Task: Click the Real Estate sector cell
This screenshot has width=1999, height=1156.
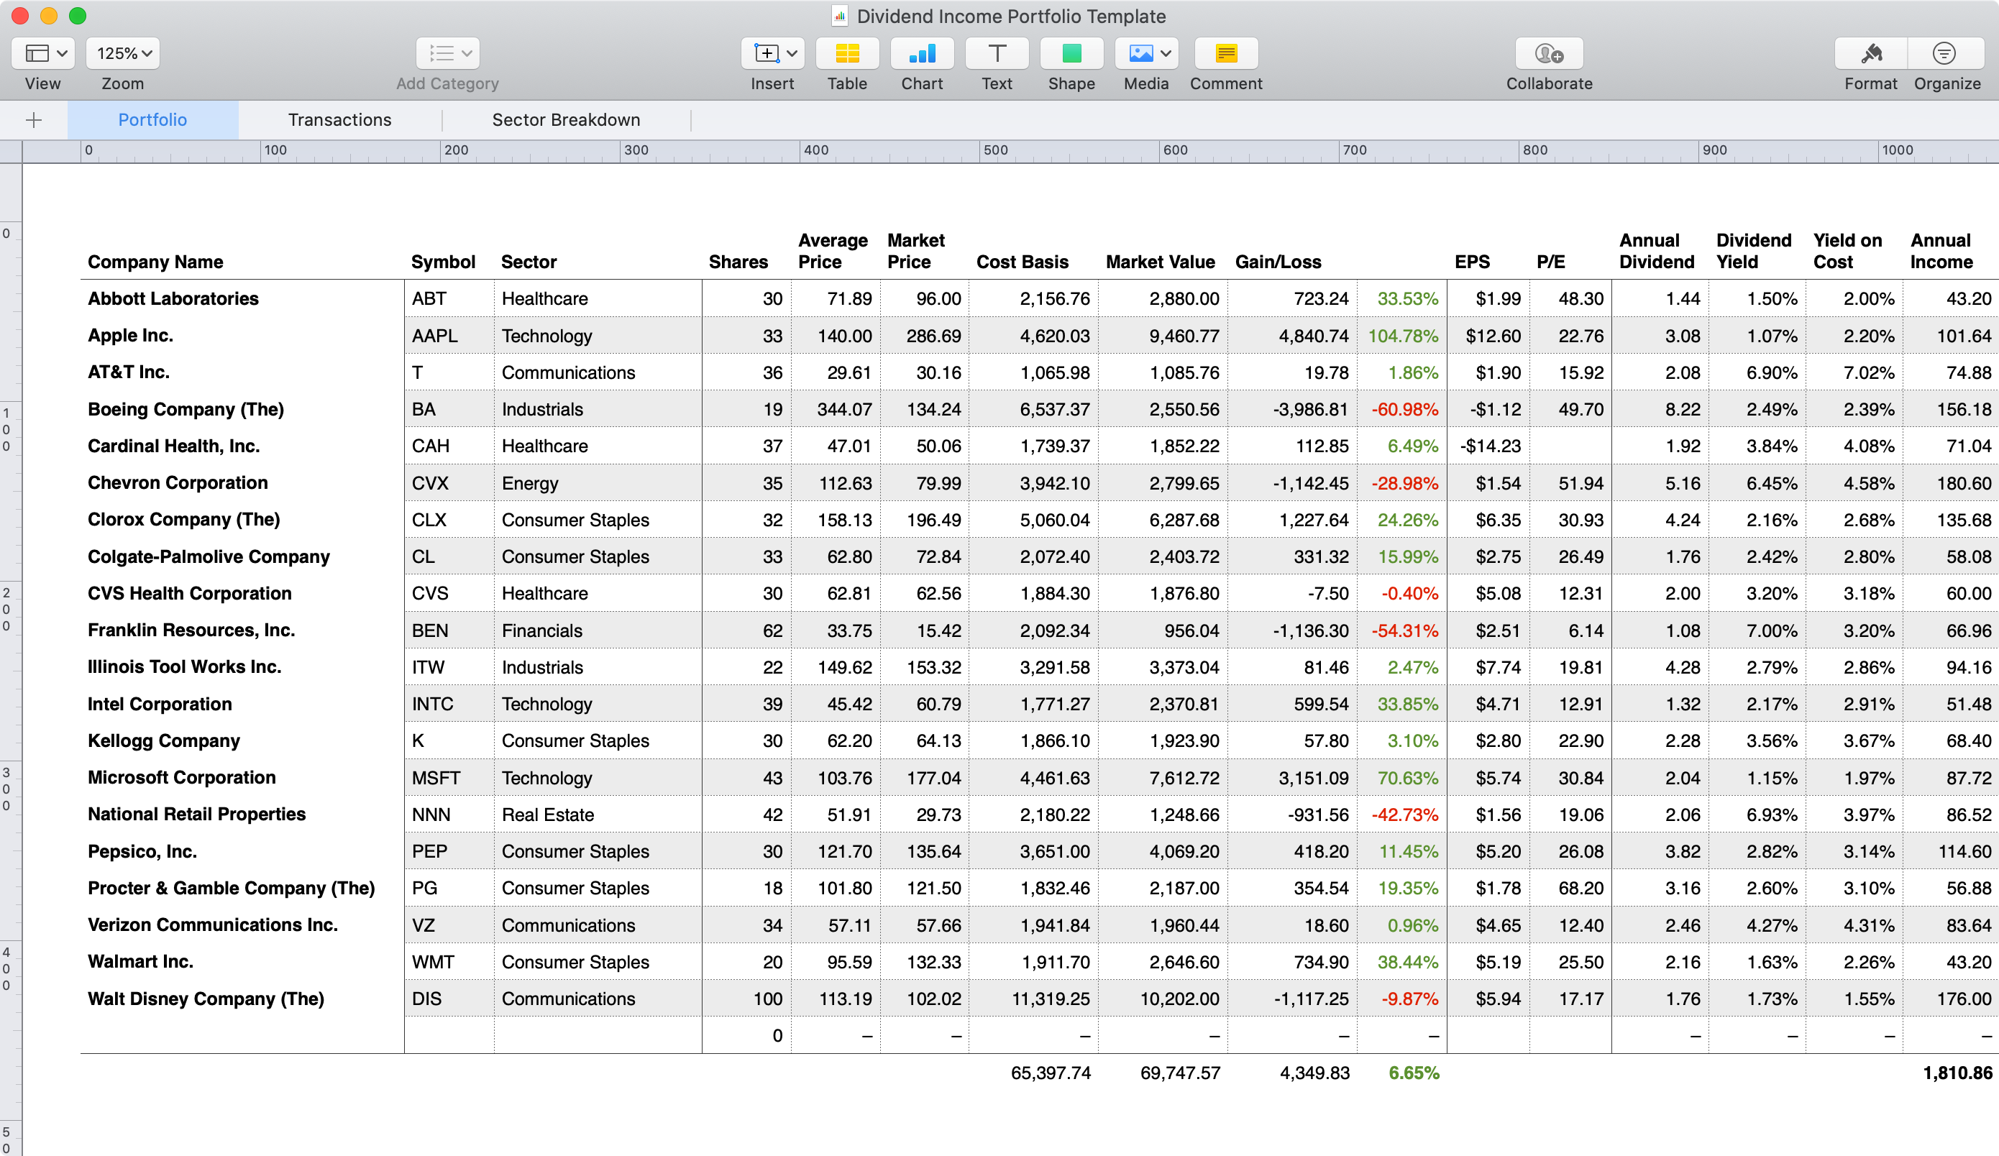Action: pyautogui.click(x=598, y=815)
